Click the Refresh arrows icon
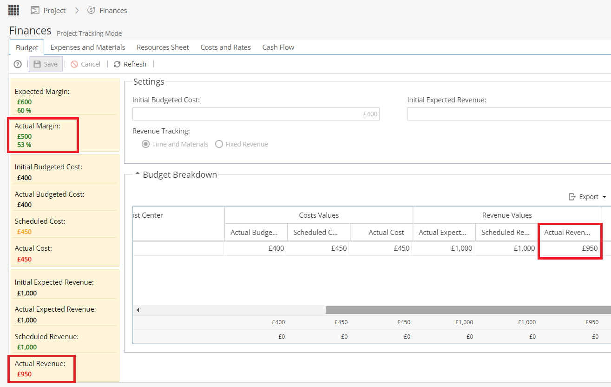The height and width of the screenshot is (387, 611). point(117,64)
